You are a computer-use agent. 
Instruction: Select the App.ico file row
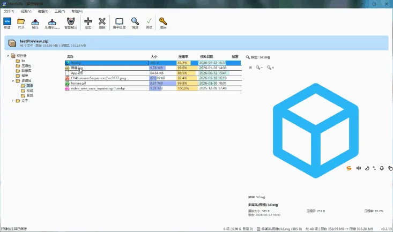pyautogui.click(x=153, y=73)
